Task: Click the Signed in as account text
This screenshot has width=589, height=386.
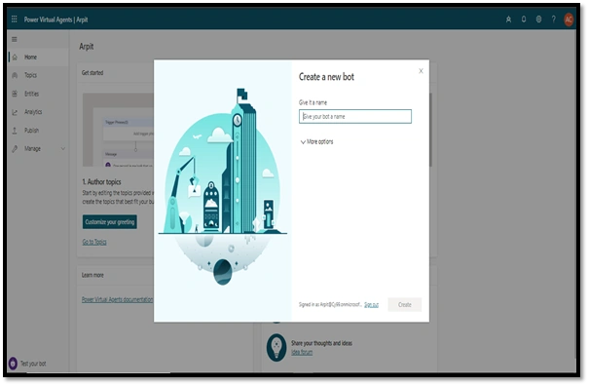Action: coord(330,305)
